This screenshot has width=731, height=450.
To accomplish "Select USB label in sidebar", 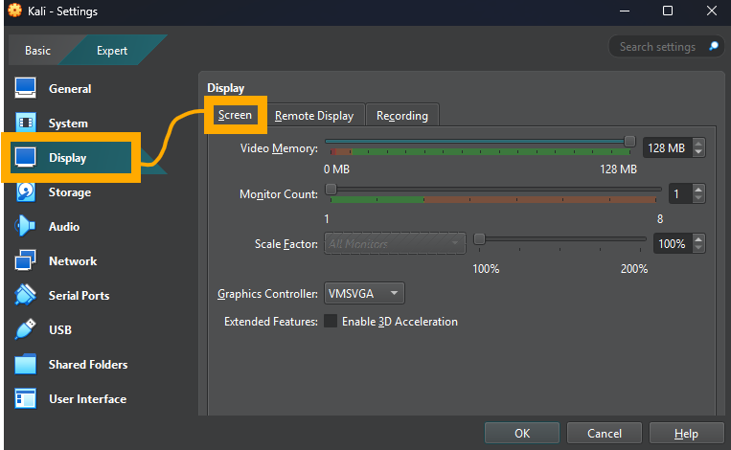I will pyautogui.click(x=60, y=329).
